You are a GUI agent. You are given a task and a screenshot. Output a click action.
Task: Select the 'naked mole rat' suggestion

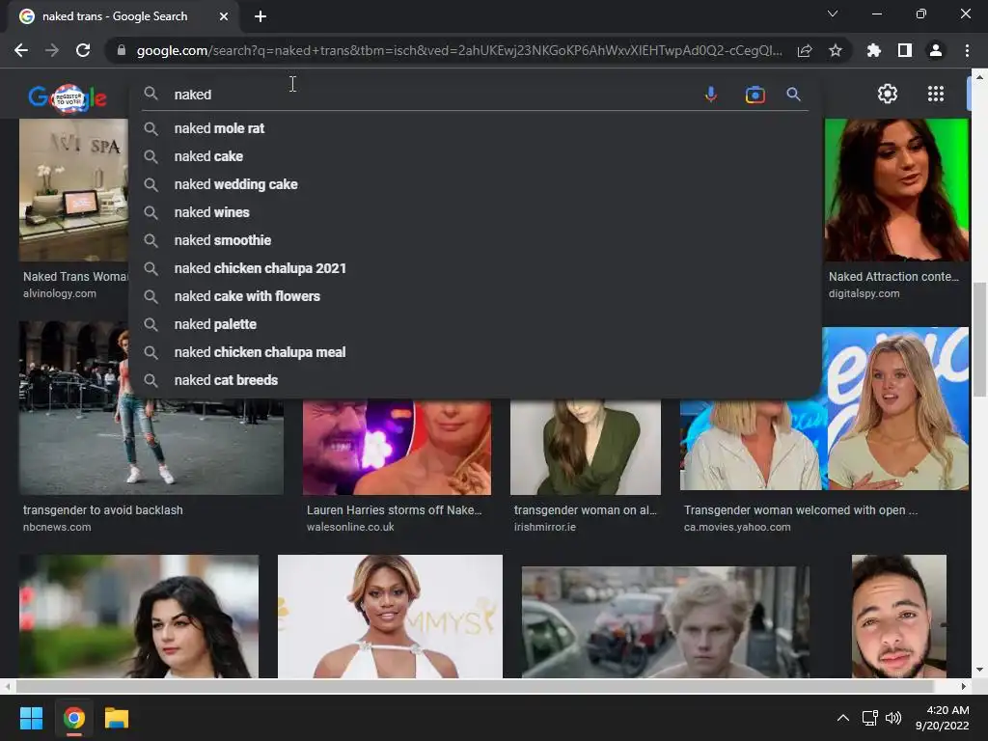(475, 128)
